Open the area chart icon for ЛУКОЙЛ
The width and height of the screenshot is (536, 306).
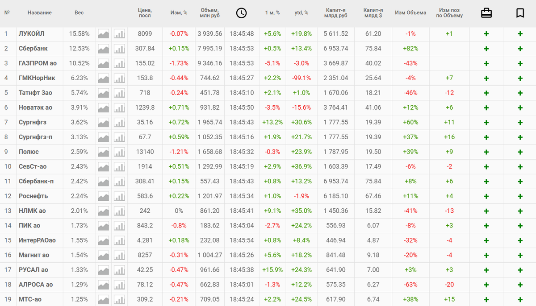[x=104, y=34]
